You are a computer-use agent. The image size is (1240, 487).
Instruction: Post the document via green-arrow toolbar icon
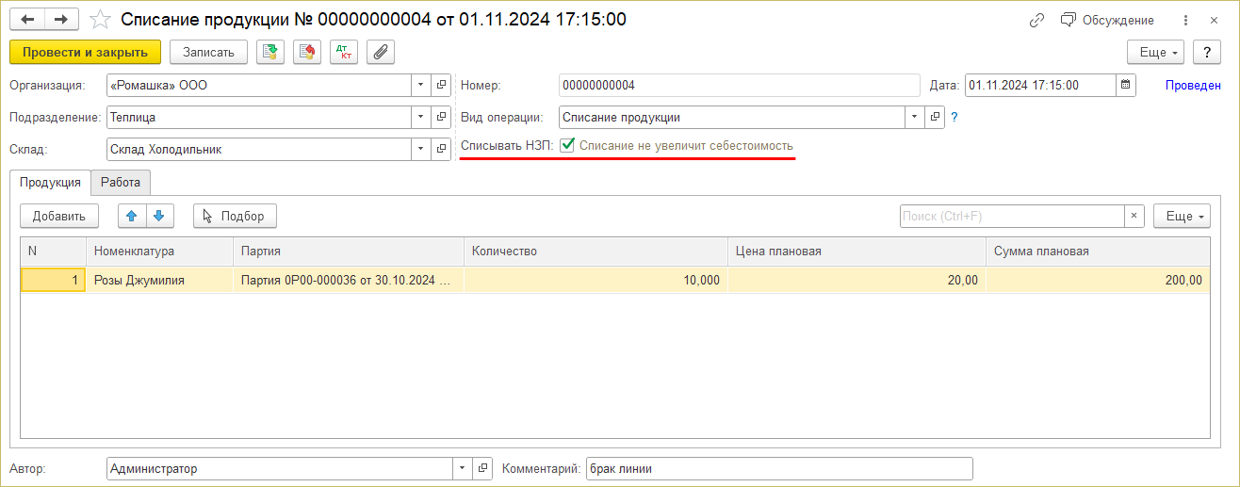pos(270,52)
